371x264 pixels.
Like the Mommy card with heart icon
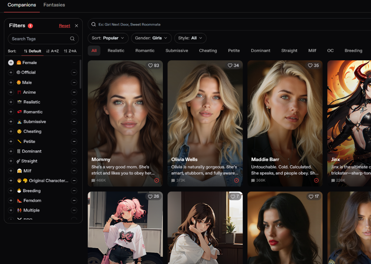(150, 66)
